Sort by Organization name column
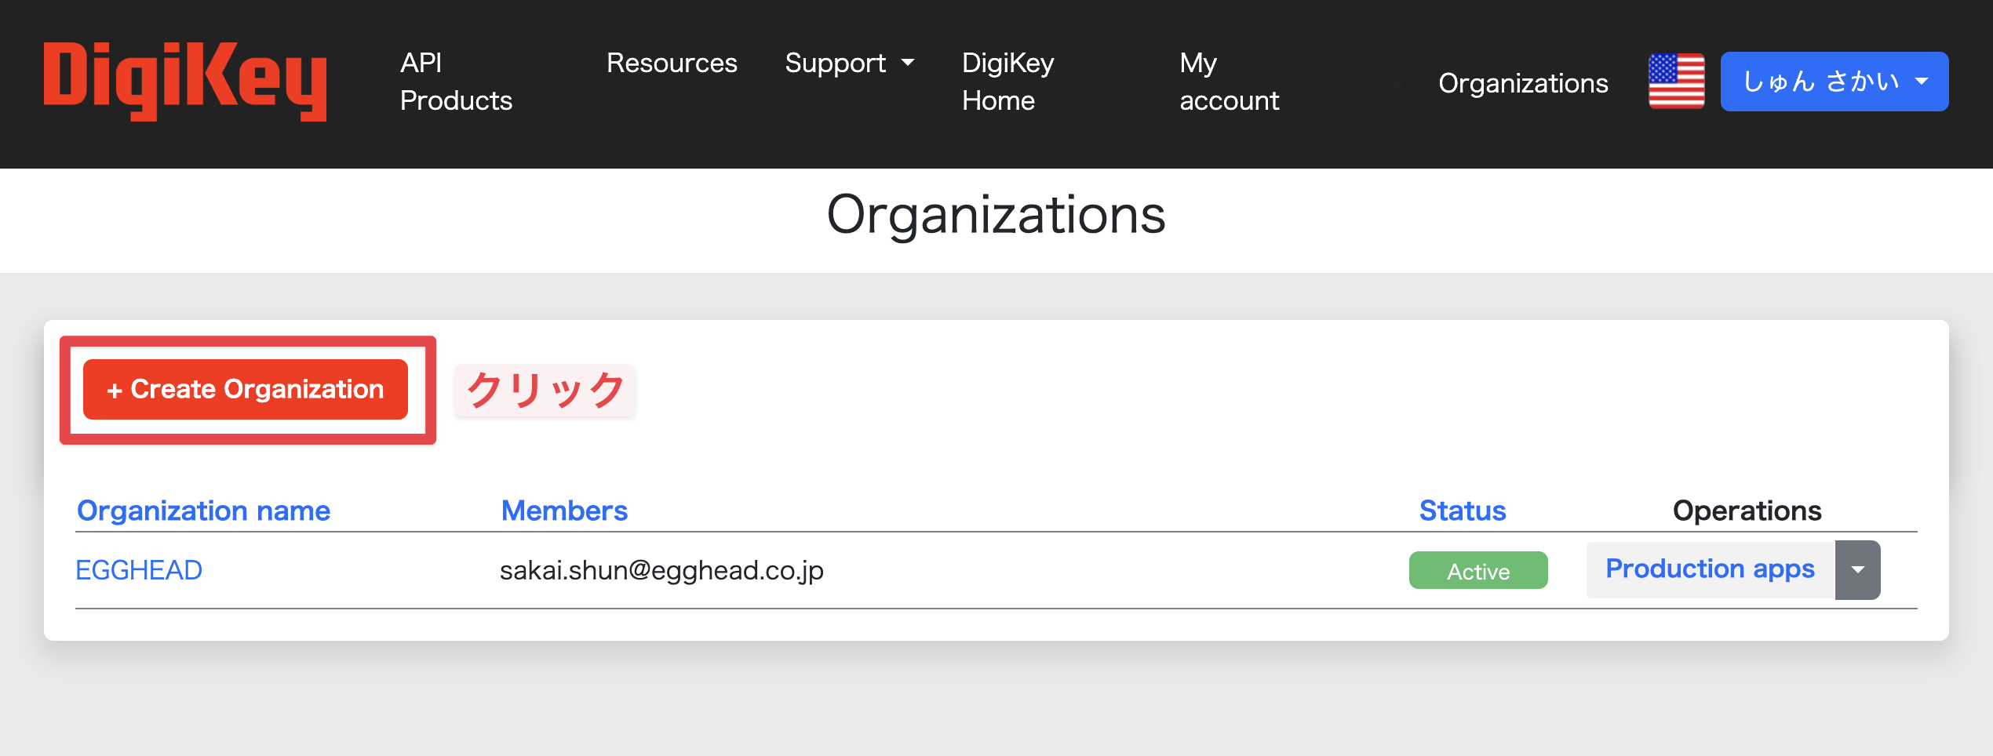The width and height of the screenshot is (1993, 756). pos(203,511)
